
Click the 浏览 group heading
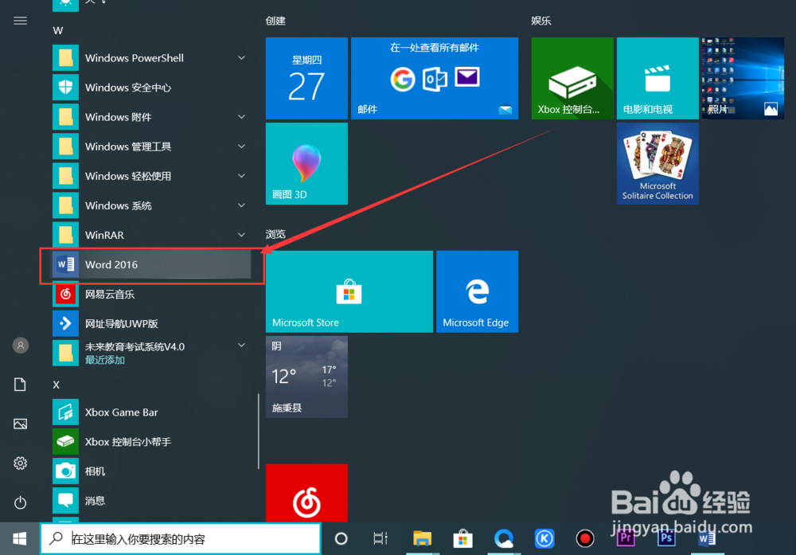pyautogui.click(x=275, y=234)
